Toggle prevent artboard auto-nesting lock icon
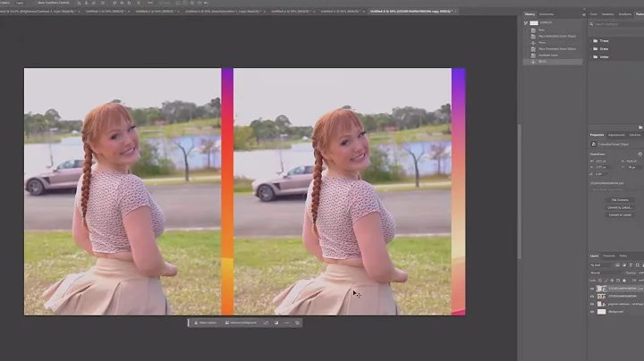 [618, 281]
